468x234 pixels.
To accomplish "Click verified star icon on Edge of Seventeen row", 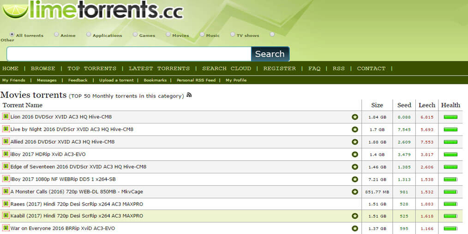I will pos(354,167).
